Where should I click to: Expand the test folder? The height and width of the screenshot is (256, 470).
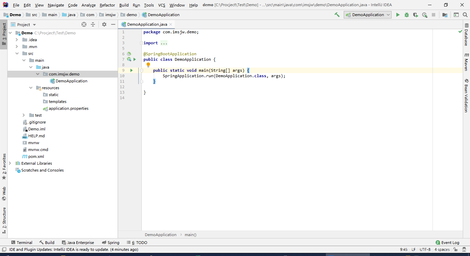click(x=24, y=115)
